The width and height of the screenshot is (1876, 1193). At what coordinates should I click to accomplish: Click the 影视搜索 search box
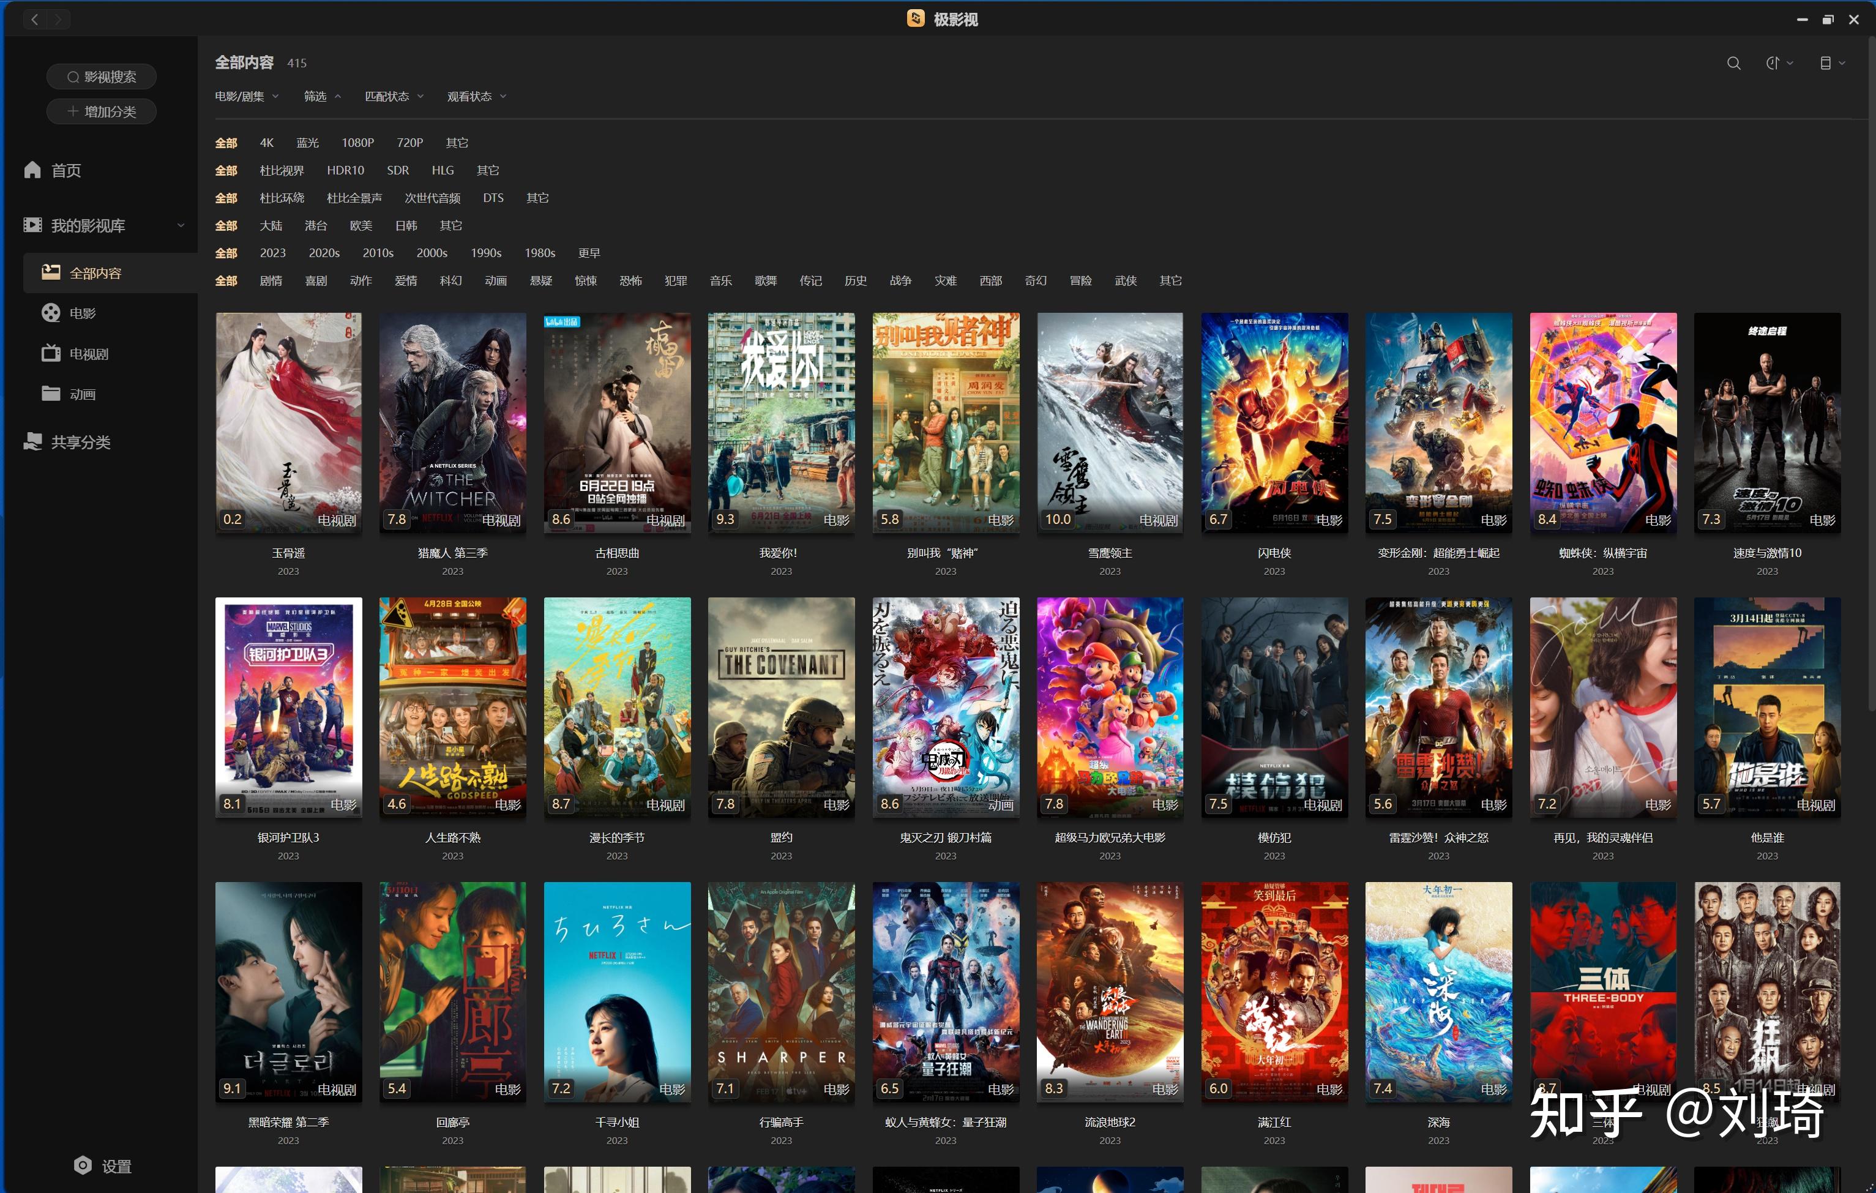click(x=101, y=77)
